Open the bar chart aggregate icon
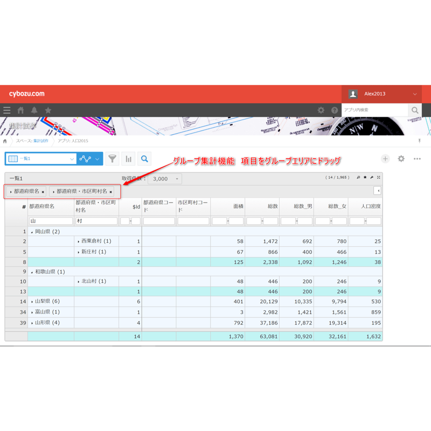The image size is (431, 431). point(128,159)
